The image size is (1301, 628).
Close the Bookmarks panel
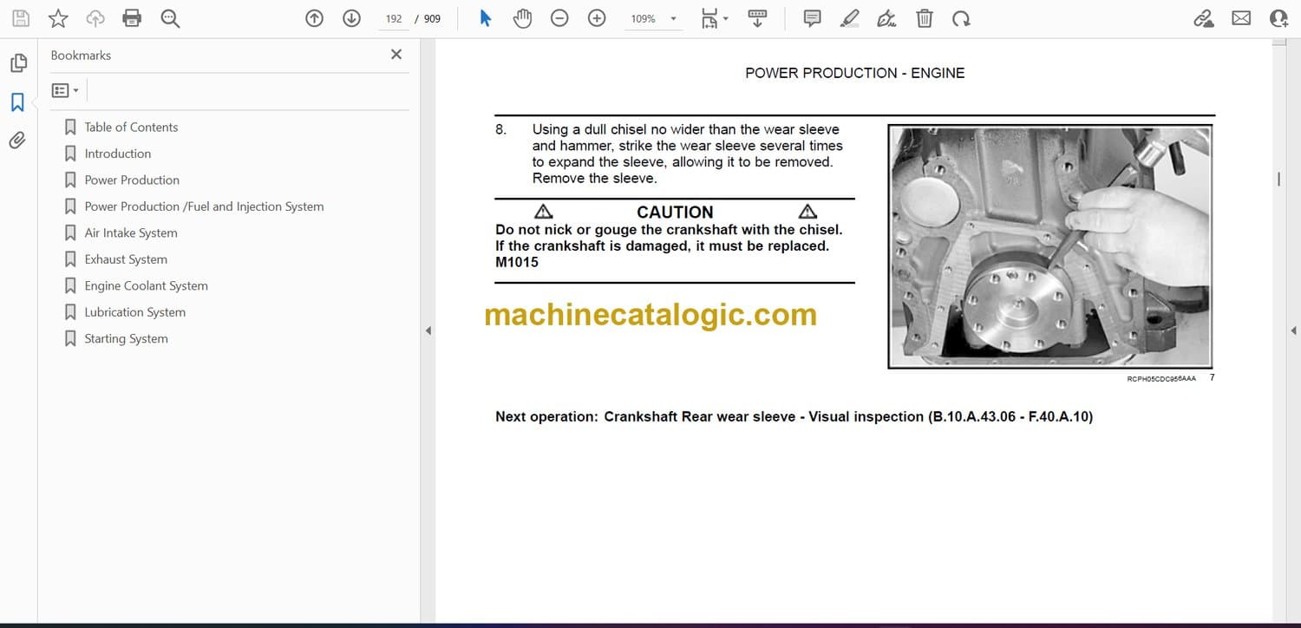[396, 55]
